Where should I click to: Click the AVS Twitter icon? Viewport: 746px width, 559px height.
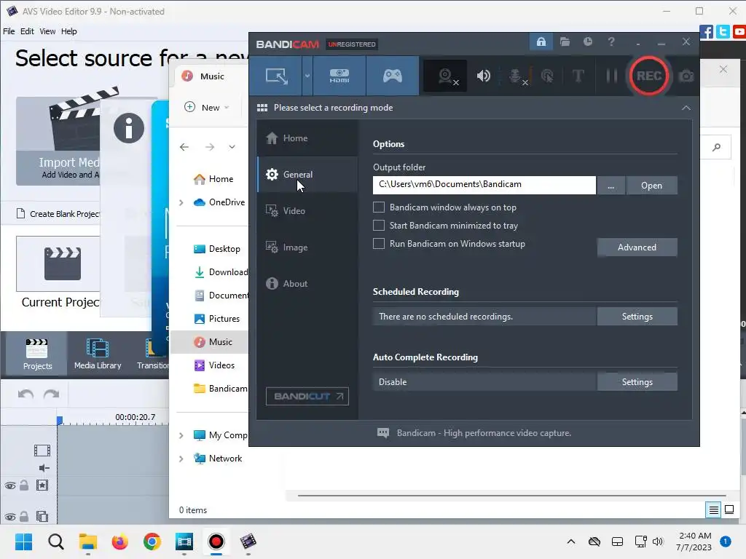[x=723, y=32]
